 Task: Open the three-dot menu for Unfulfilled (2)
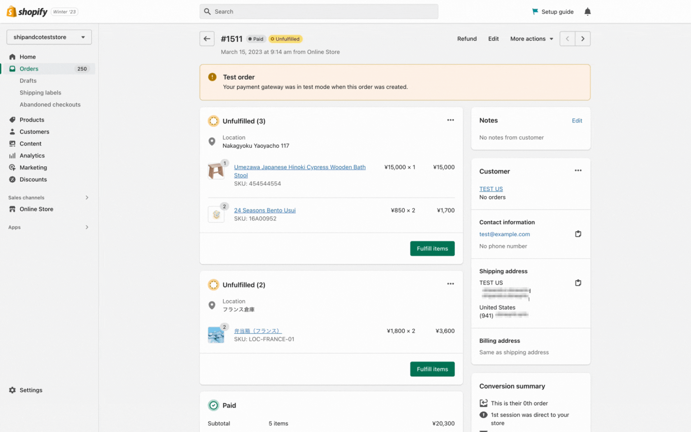click(x=450, y=284)
